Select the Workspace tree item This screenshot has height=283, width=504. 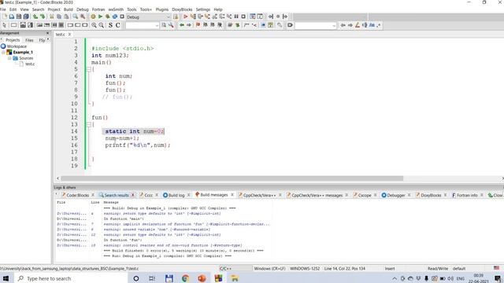17,46
